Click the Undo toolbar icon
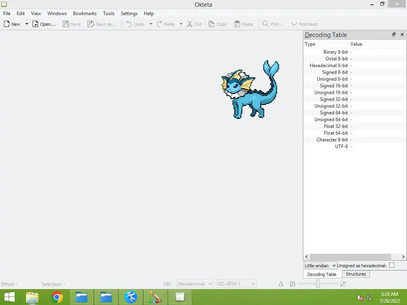Screen dimensions: 407x305 [129, 24]
